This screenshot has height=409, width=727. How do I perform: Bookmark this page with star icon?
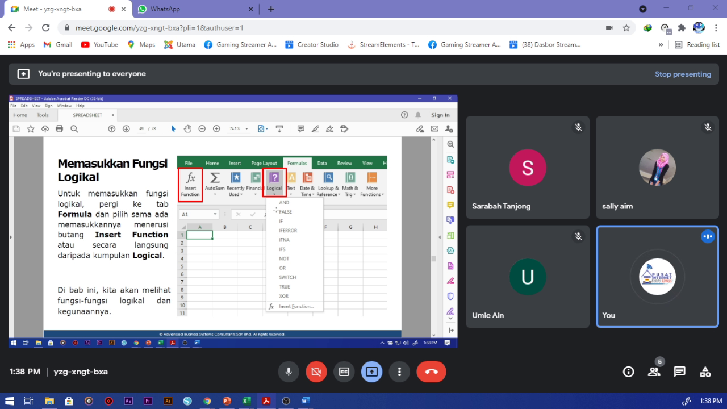[626, 27]
